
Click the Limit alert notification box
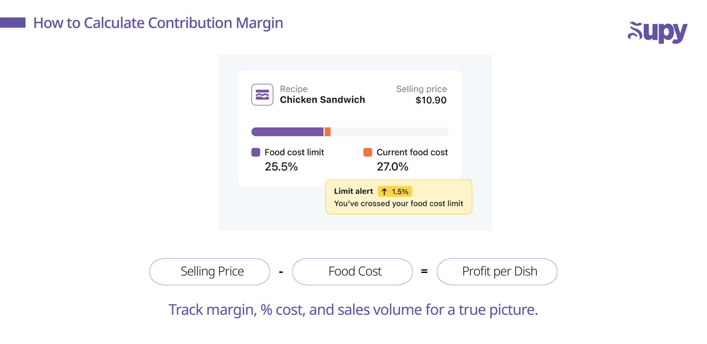[399, 197]
